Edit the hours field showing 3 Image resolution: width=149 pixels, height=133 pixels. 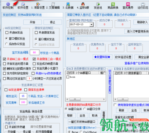coord(29,78)
